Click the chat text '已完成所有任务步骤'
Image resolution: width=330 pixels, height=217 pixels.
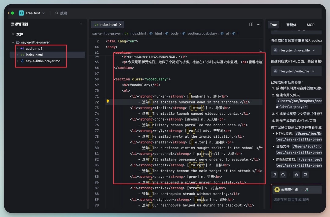tap(287, 82)
